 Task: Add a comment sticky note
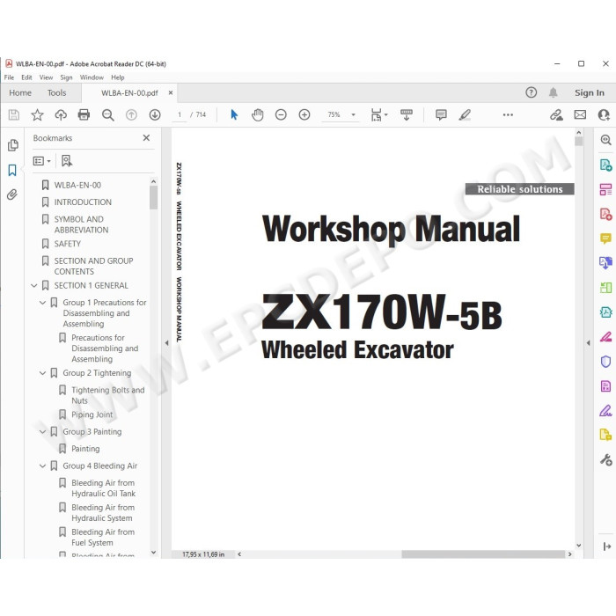[x=441, y=114]
